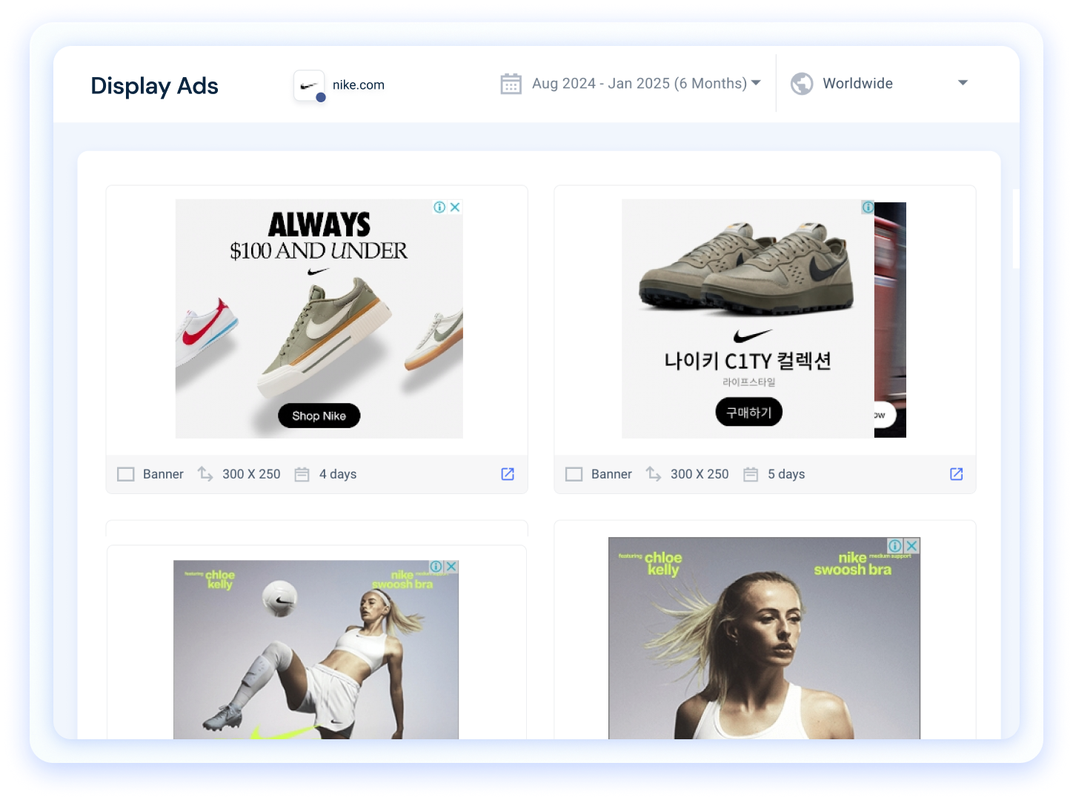
Task: Click the $100 and Under ad info icon
Action: [439, 207]
